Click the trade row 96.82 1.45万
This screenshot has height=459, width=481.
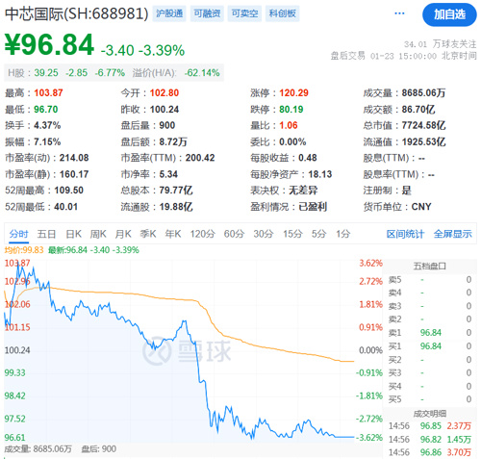coord(430,439)
